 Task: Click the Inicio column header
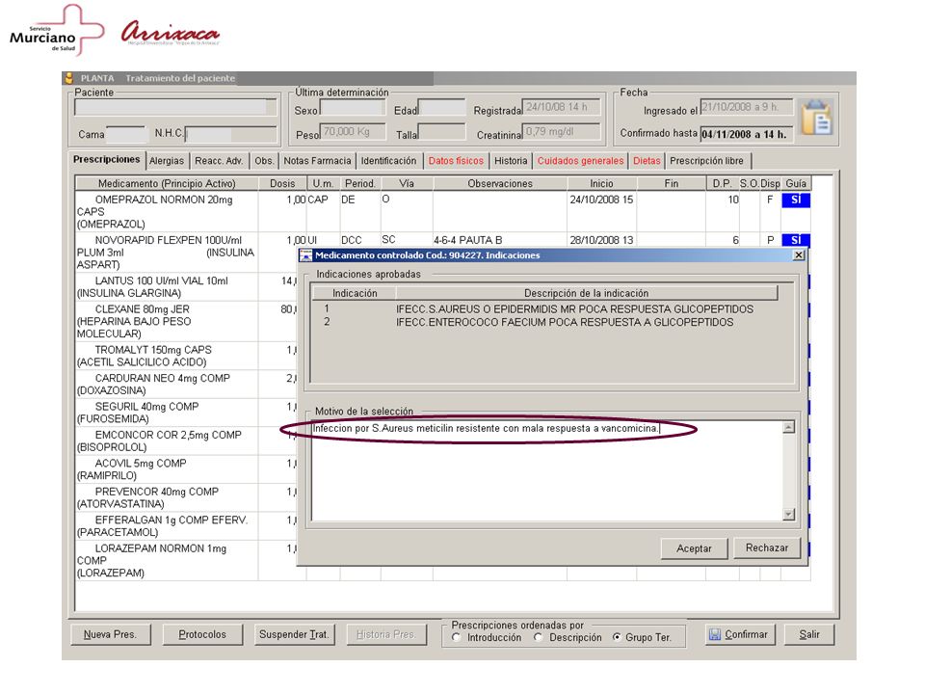(x=601, y=183)
